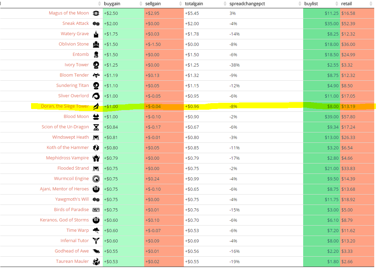The image size is (378, 268).
Task: Click set icon beside Birds of Paradise
Action: click(x=96, y=210)
